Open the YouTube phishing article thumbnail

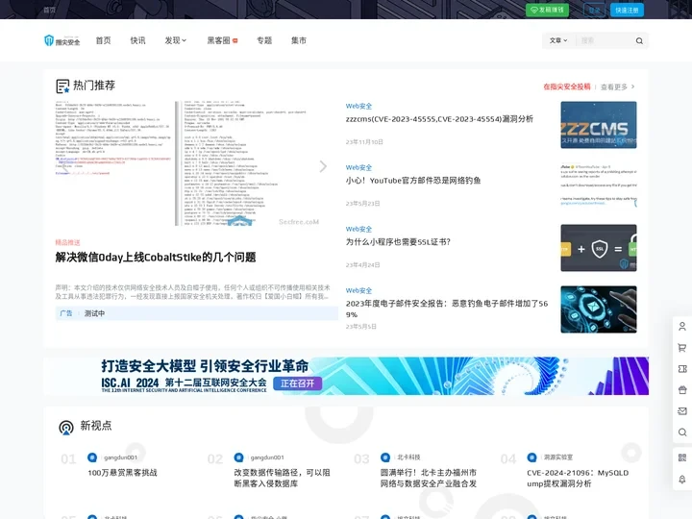(599, 186)
